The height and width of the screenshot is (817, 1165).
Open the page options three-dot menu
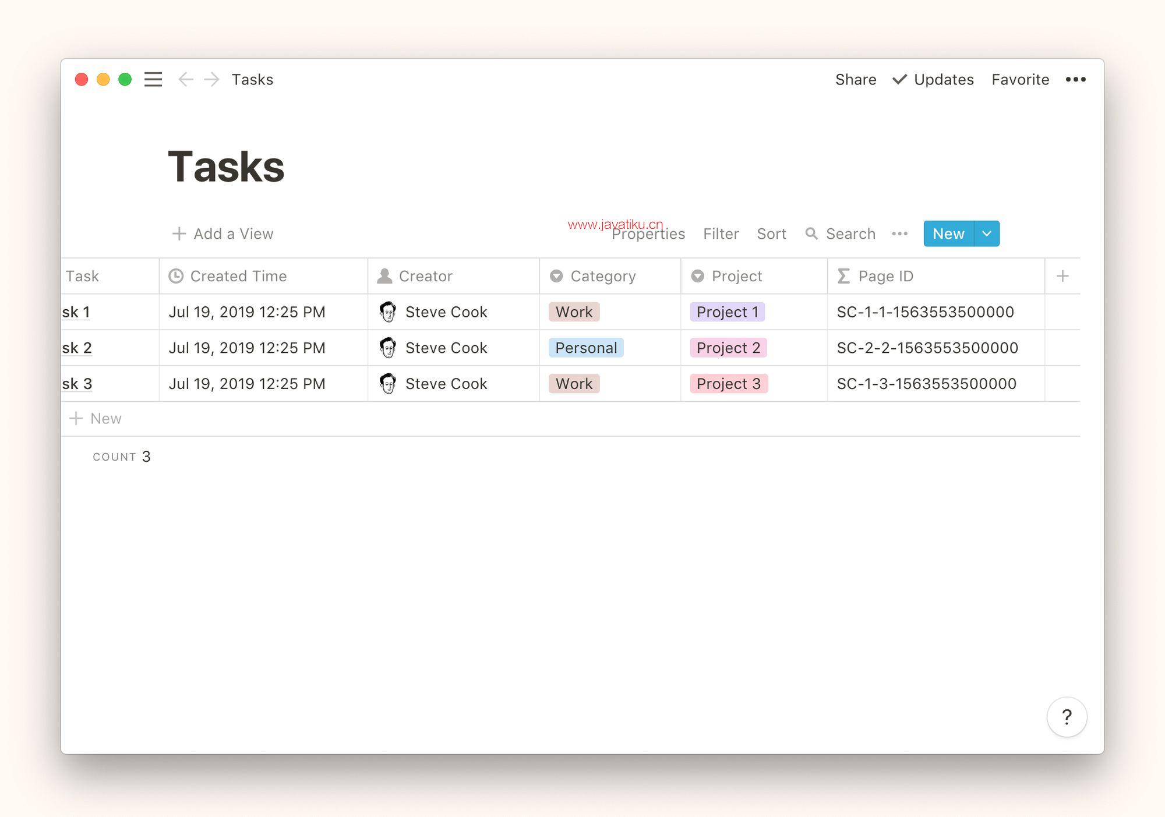click(1075, 79)
